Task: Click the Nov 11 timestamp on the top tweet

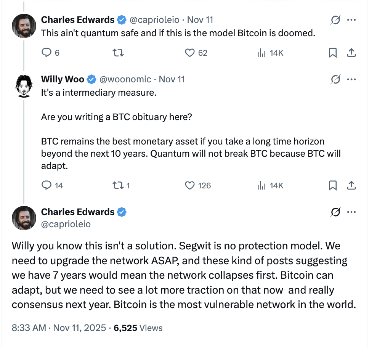Action: tap(200, 20)
